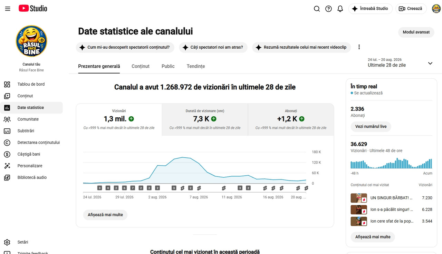The width and height of the screenshot is (442, 254).
Task: Switch to the Public tab
Action: [168, 66]
